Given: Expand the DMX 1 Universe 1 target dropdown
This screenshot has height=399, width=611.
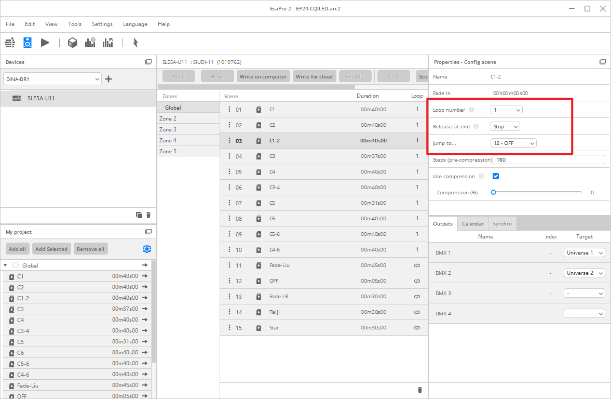Looking at the screenshot, I should [584, 253].
